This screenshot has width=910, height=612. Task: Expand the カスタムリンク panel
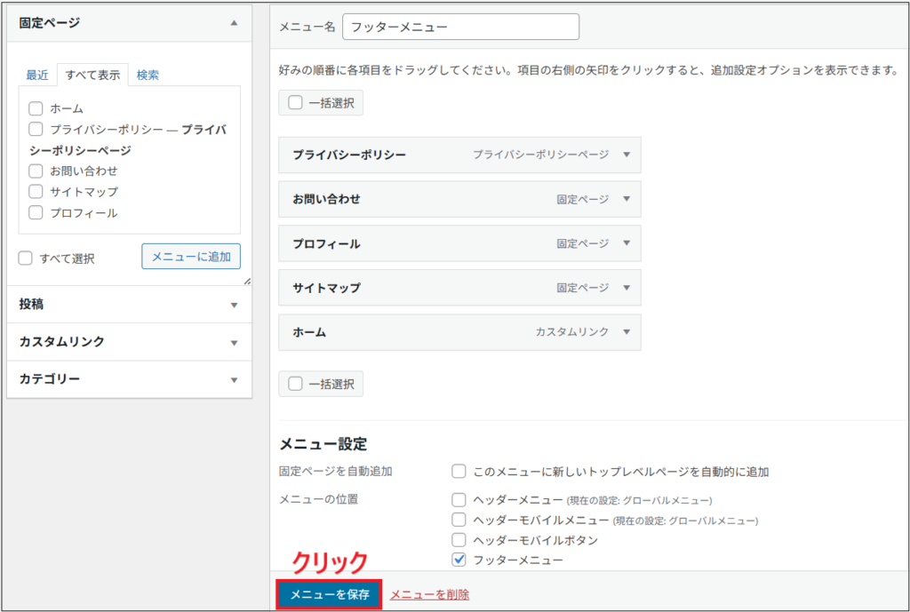pos(235,341)
